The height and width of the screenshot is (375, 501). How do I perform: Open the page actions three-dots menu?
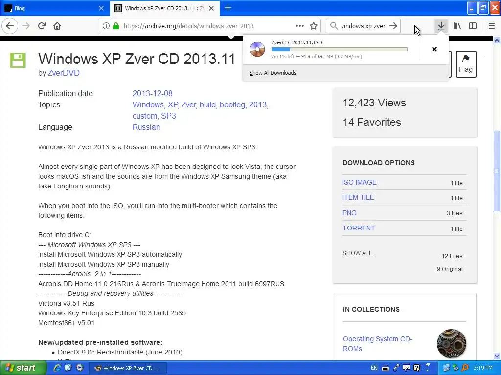[300, 26]
